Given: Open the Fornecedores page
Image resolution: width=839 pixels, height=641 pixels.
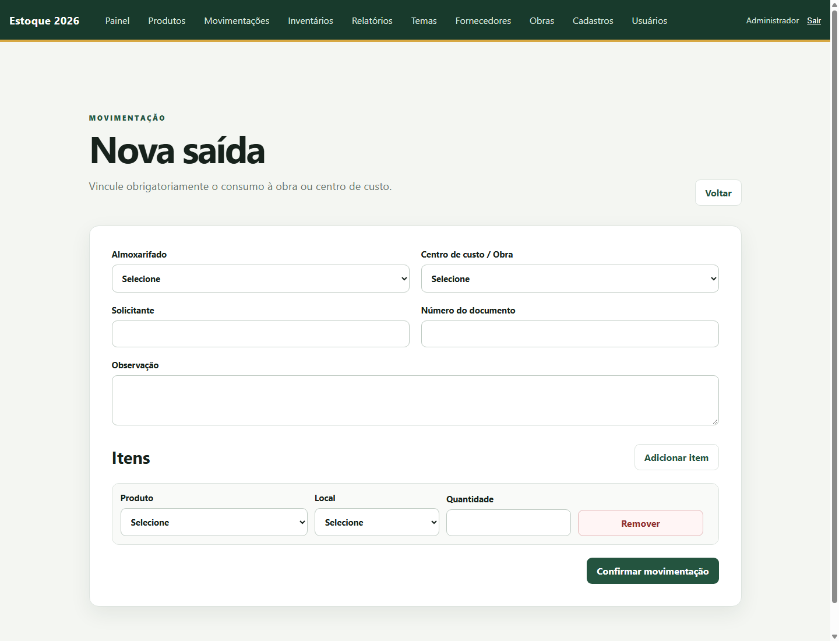Looking at the screenshot, I should click(483, 20).
